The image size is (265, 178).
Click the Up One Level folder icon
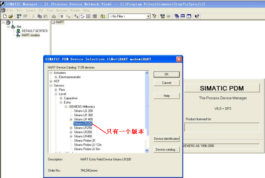point(103,16)
